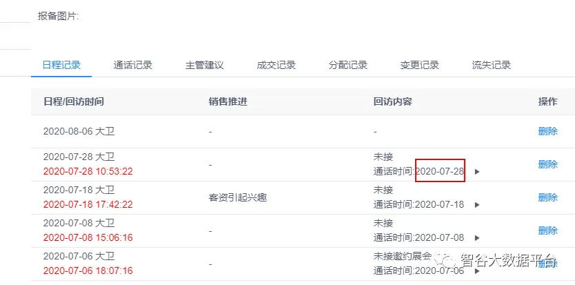Click the 销售推进 column header

(x=228, y=101)
